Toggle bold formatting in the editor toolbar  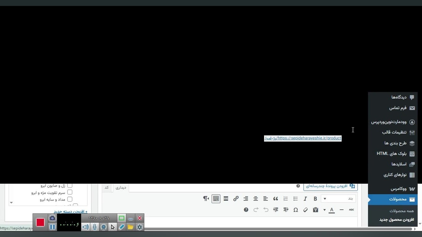315,199
